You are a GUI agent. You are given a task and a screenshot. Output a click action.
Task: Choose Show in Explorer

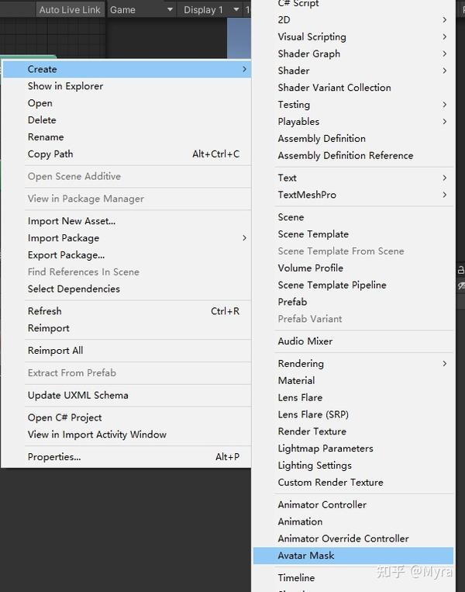click(65, 86)
